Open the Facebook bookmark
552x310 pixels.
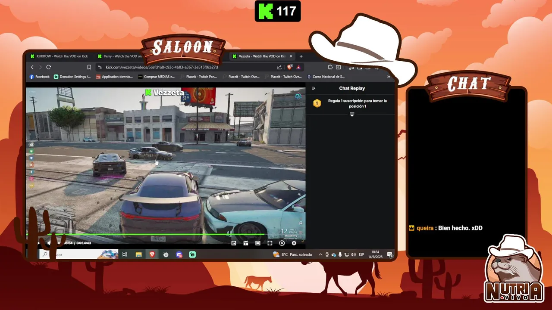pos(39,77)
